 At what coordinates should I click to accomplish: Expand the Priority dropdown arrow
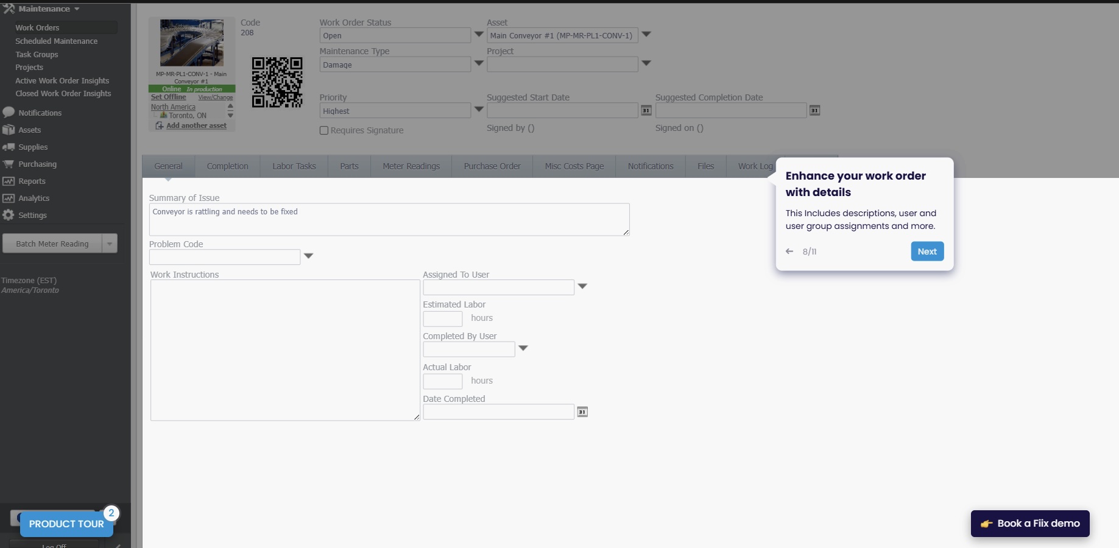pos(479,110)
